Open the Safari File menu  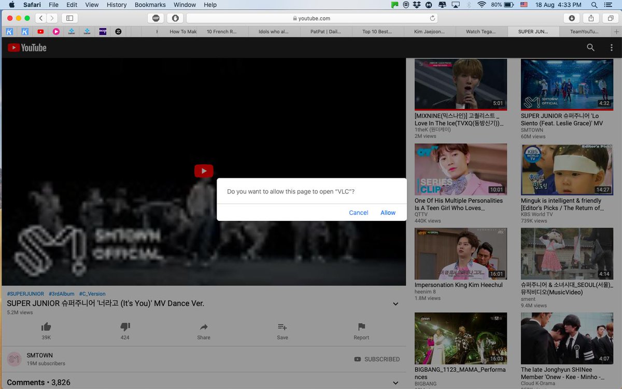tap(53, 5)
